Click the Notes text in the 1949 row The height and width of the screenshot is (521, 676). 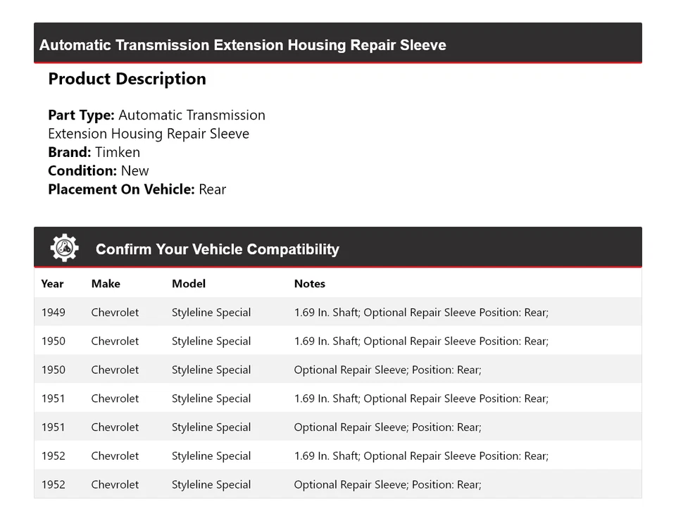click(x=421, y=313)
